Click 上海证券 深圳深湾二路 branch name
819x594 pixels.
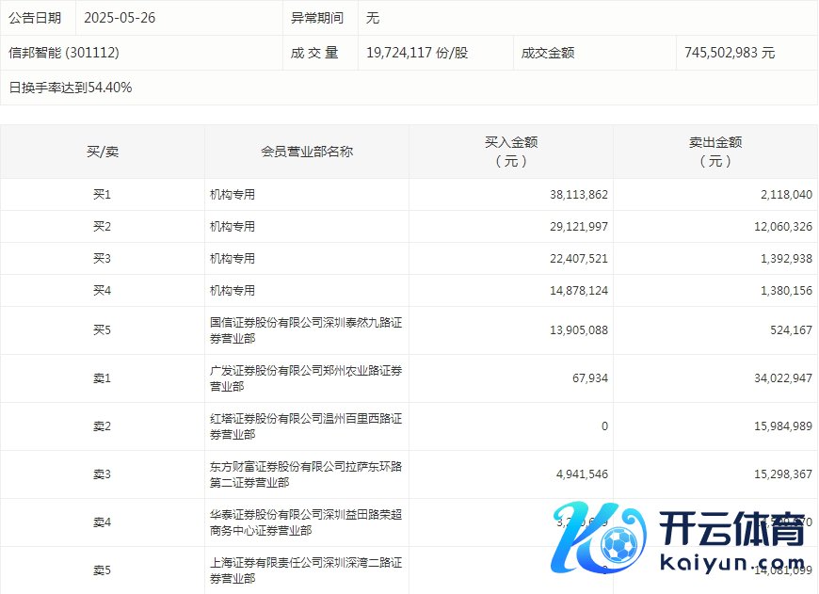point(306,570)
